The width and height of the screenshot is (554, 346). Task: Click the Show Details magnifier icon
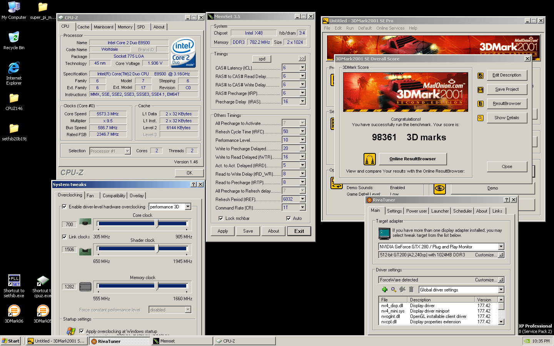pos(481,118)
